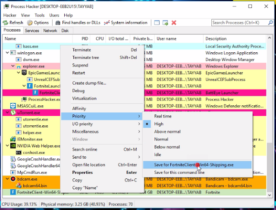Viewport: 276px width, 210px height.
Task: Select the dwm.exe process icon
Action: coord(19,60)
